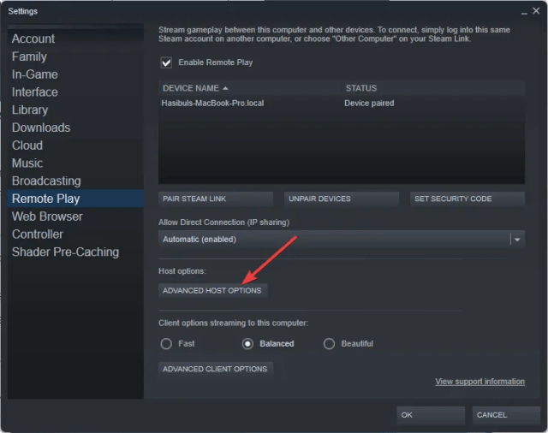Select the Beautiful streaming option

(x=329, y=344)
